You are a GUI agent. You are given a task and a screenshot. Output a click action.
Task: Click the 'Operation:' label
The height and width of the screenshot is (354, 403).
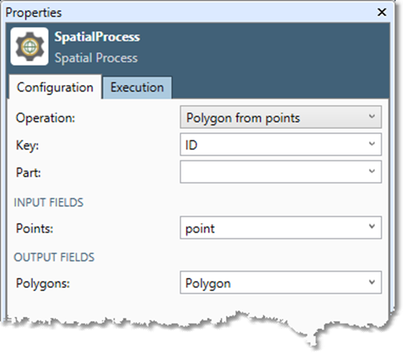46,118
